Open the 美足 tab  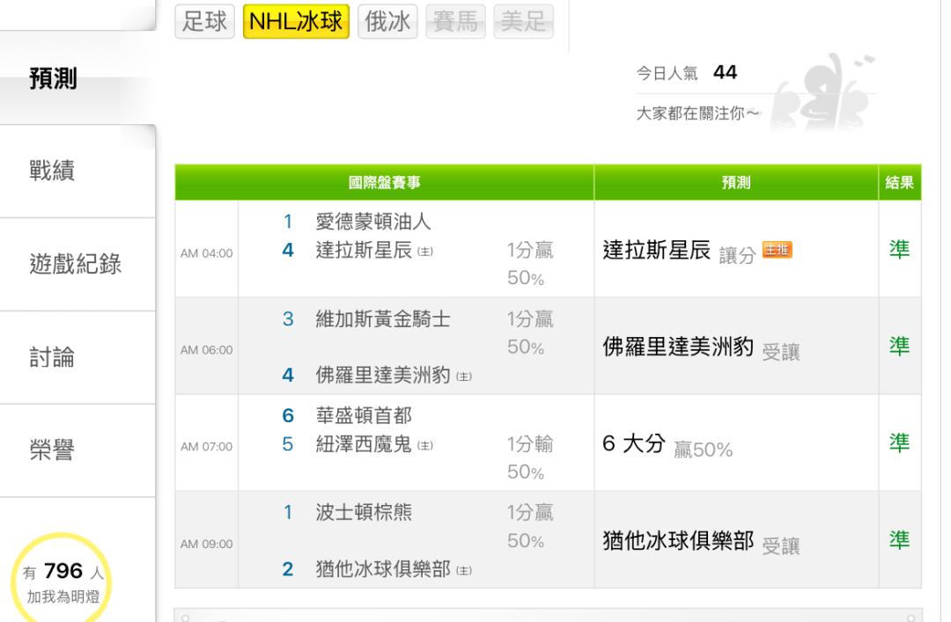[523, 22]
